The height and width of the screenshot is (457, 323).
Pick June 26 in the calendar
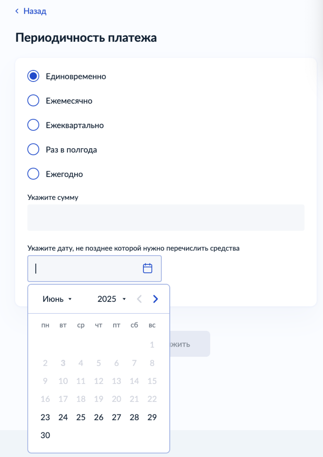pyautogui.click(x=98, y=417)
